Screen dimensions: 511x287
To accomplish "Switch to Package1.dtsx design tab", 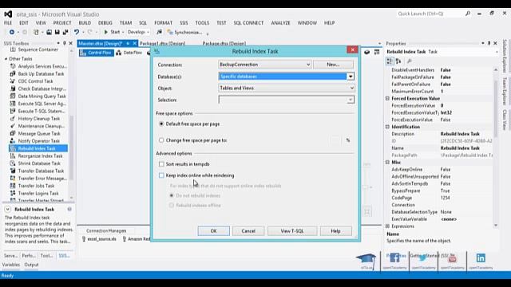I will click(x=162, y=43).
